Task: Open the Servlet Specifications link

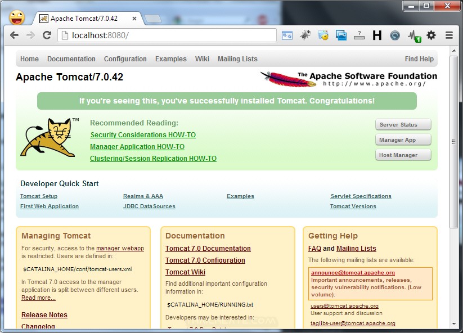Action: [x=361, y=196]
